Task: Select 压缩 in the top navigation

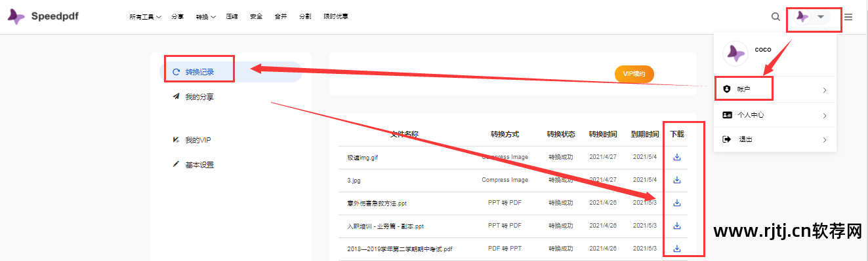Action: [x=232, y=17]
